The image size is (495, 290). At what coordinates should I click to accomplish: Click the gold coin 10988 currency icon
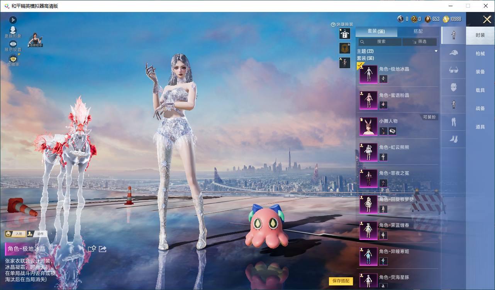(446, 19)
